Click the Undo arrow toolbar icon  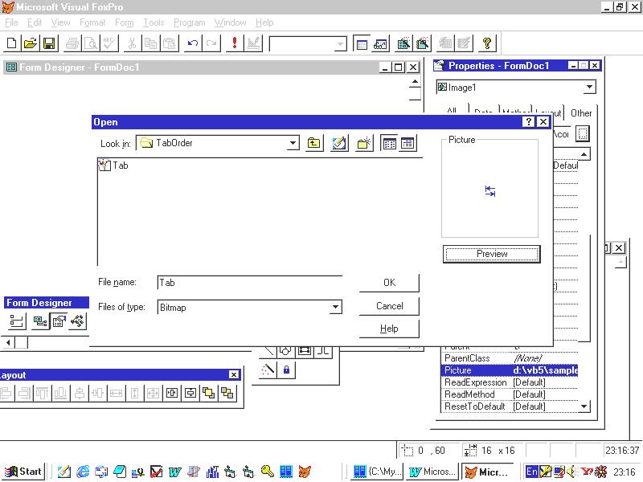193,43
